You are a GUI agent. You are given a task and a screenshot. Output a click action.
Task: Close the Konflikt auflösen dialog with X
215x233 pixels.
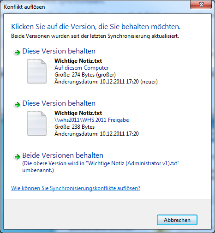coord(201,5)
